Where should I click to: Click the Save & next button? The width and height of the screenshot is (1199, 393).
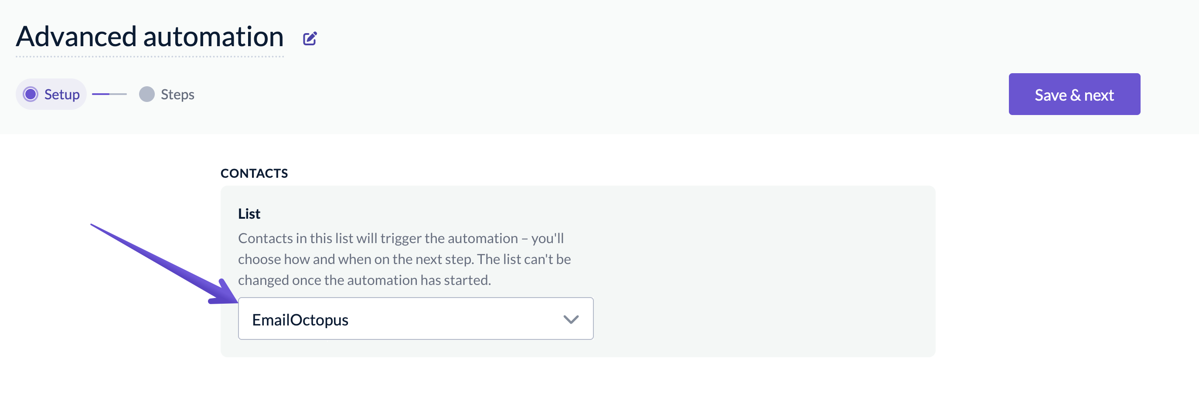coord(1074,95)
